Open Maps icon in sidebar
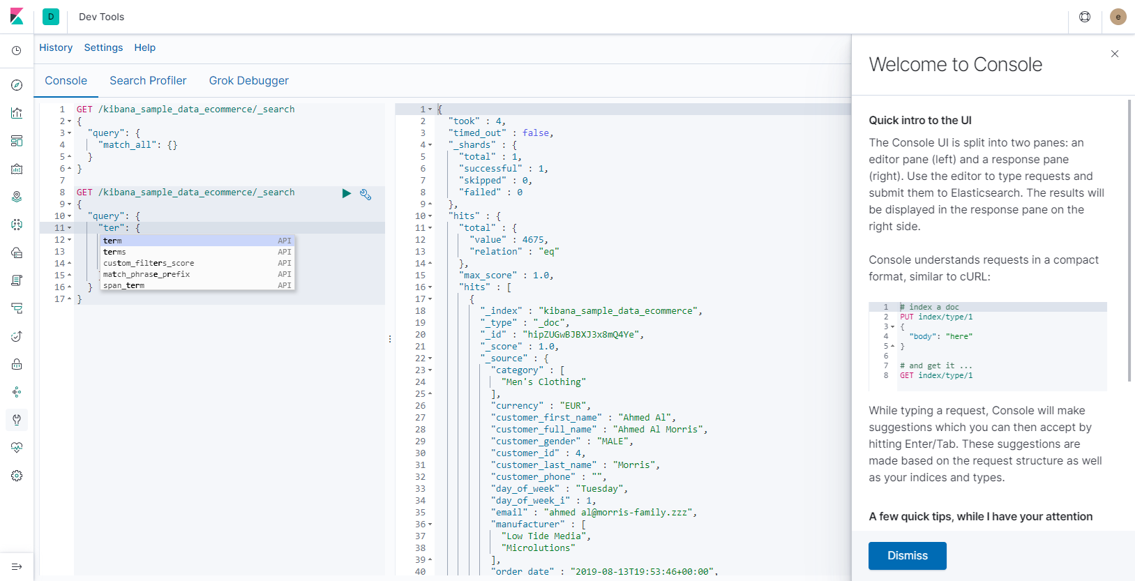 (x=17, y=197)
